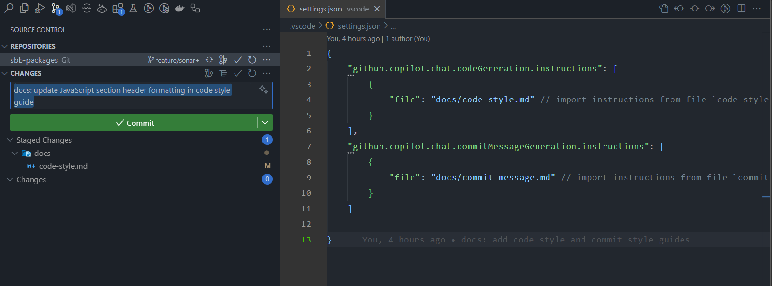
Task: Click the green Commit button
Action: (134, 122)
